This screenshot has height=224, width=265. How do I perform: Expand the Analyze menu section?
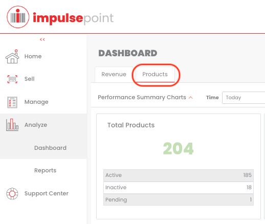[x=36, y=125]
